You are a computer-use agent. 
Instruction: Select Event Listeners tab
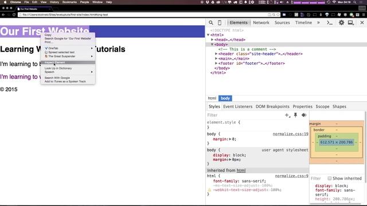(x=237, y=106)
